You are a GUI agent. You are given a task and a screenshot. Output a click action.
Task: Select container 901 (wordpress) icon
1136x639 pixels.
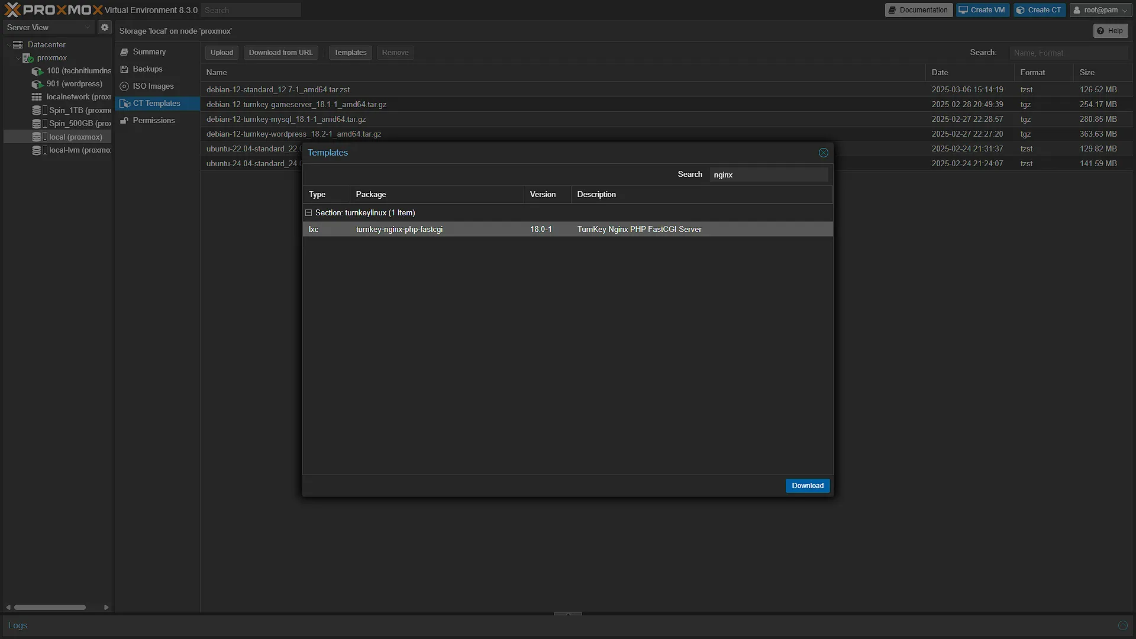(37, 84)
